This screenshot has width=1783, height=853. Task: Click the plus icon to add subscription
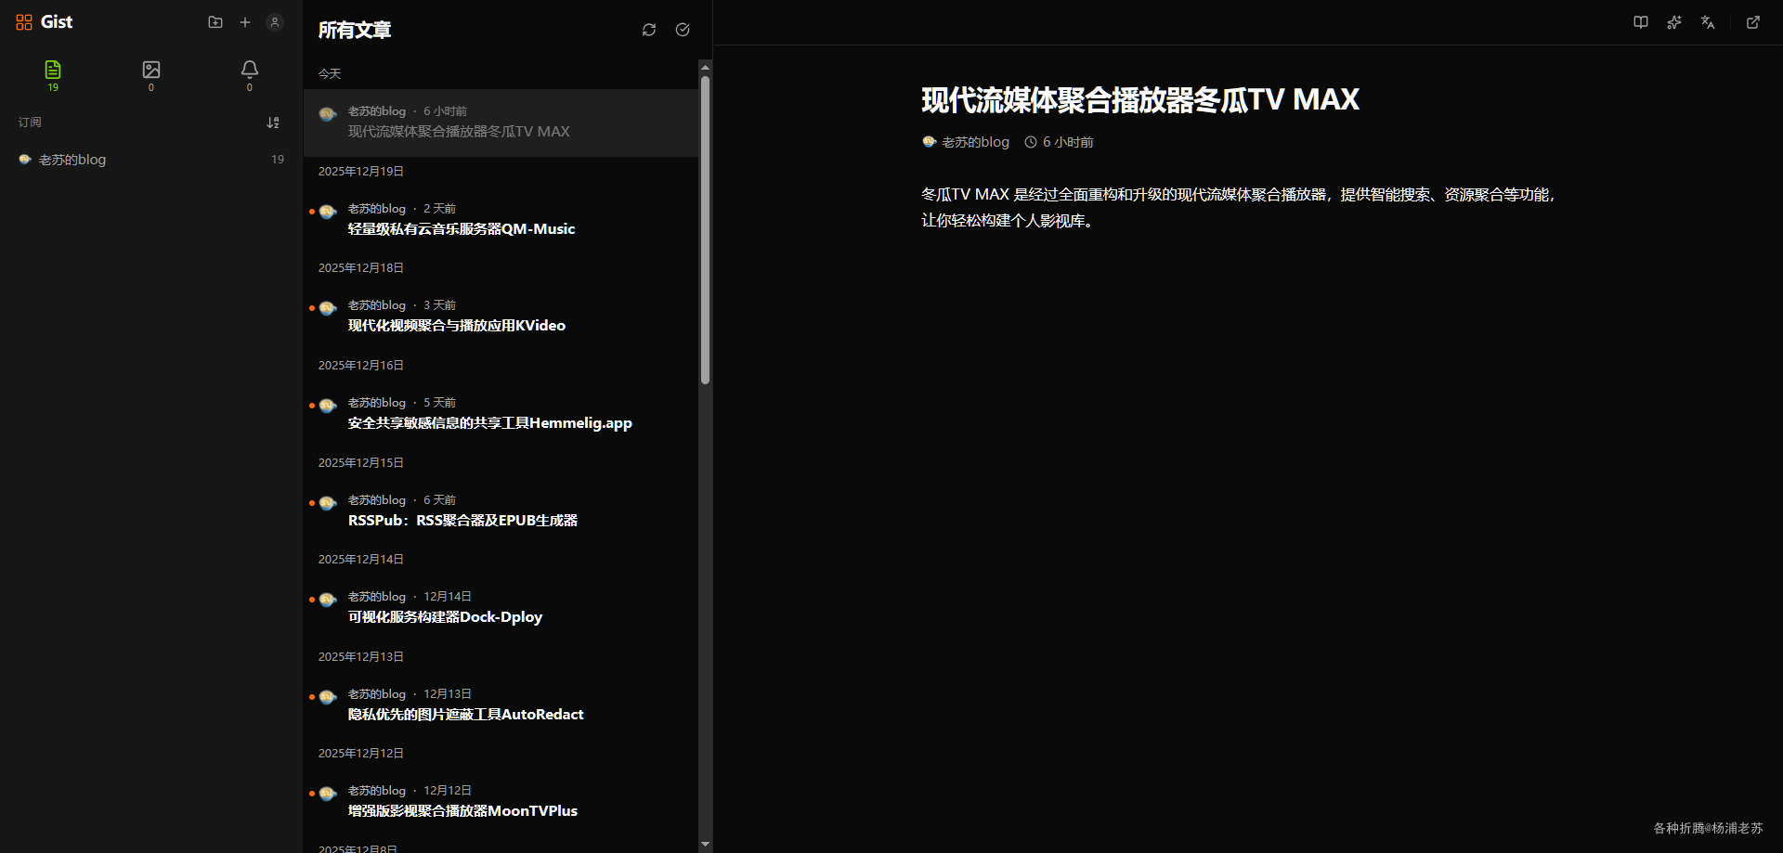click(245, 22)
